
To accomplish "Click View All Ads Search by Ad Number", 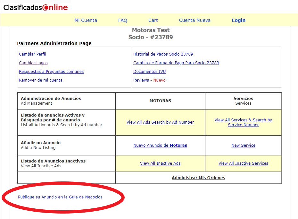I will click(x=160, y=122).
